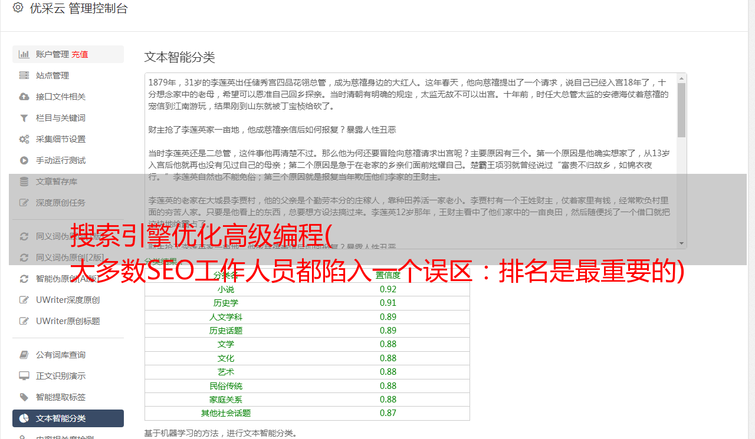Viewport: 755px width, 439px height.
Task: Click the refresh icon for 智能伪原创
Action: pos(24,279)
